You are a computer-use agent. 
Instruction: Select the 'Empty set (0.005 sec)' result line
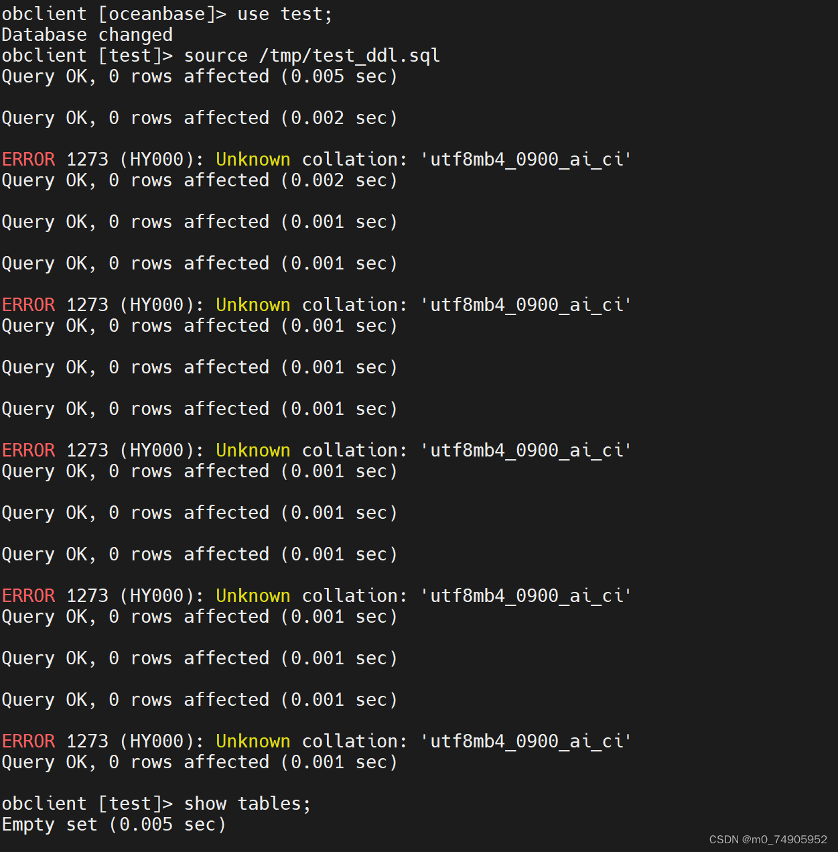coord(114,824)
